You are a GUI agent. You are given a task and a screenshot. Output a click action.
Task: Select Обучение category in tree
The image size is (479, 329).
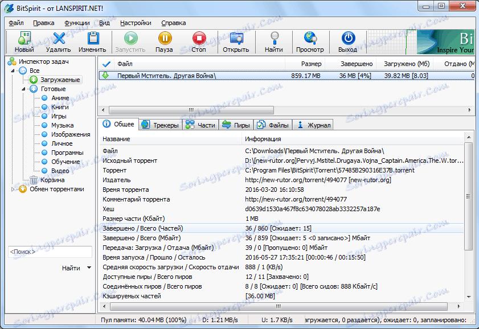click(x=65, y=162)
